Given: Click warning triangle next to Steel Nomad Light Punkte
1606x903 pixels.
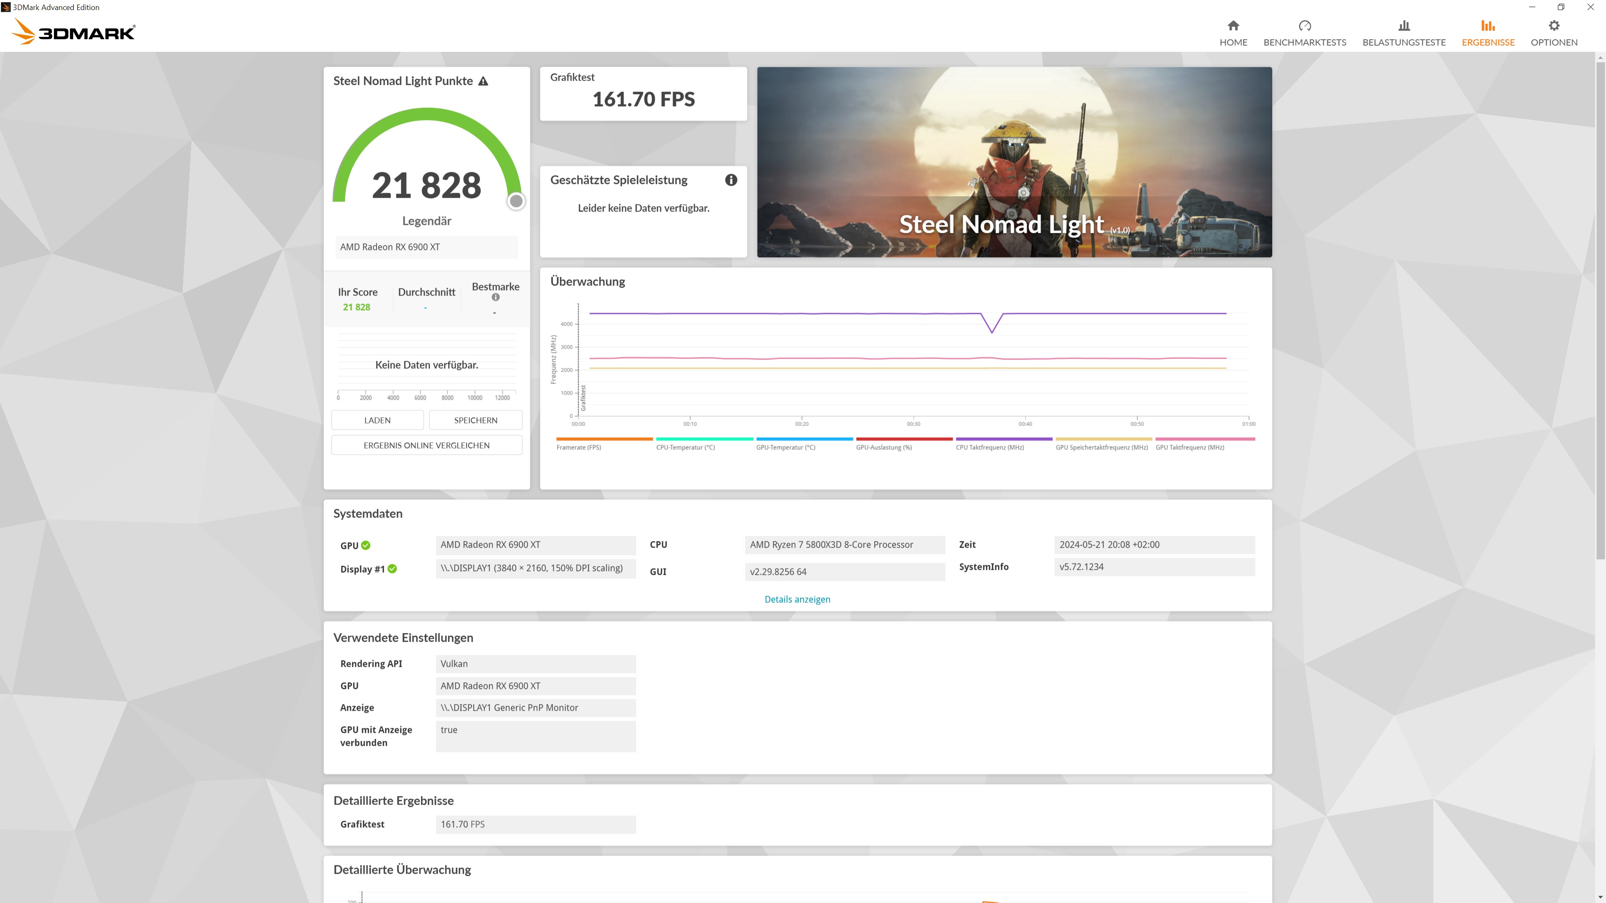Looking at the screenshot, I should [483, 81].
